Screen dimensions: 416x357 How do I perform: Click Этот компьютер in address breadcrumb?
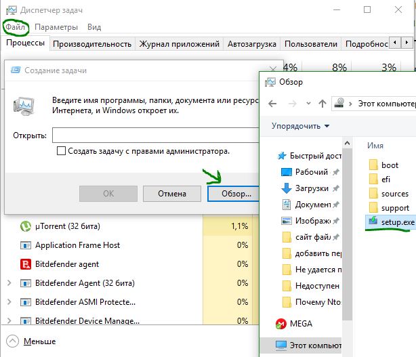pos(387,104)
